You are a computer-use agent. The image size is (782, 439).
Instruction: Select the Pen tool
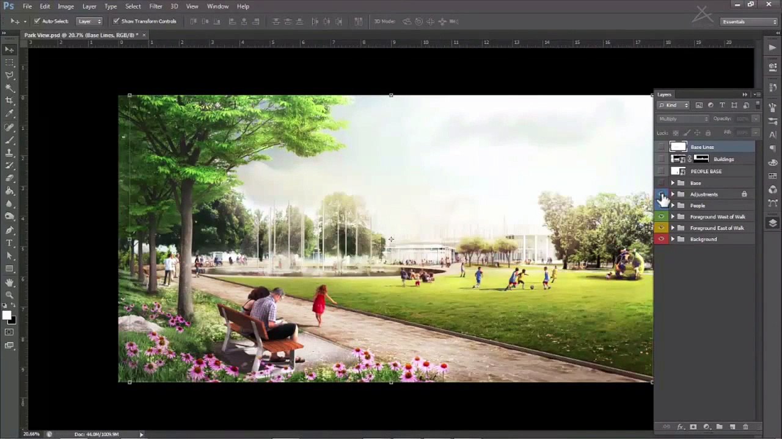pyautogui.click(x=9, y=231)
